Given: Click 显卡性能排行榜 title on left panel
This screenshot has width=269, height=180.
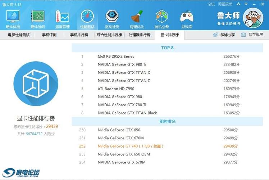Looking at the screenshot, I should coord(36,118).
